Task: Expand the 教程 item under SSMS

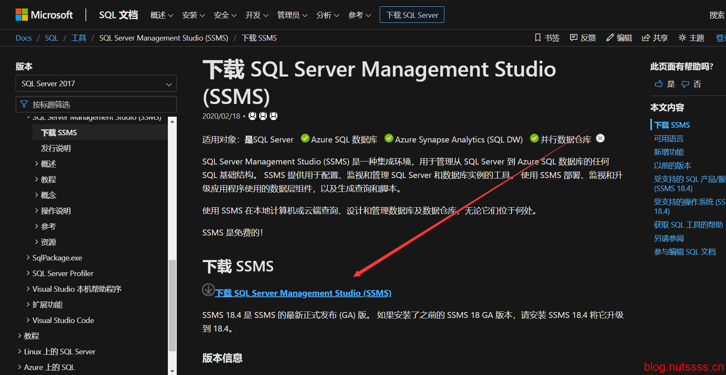Action: [37, 179]
